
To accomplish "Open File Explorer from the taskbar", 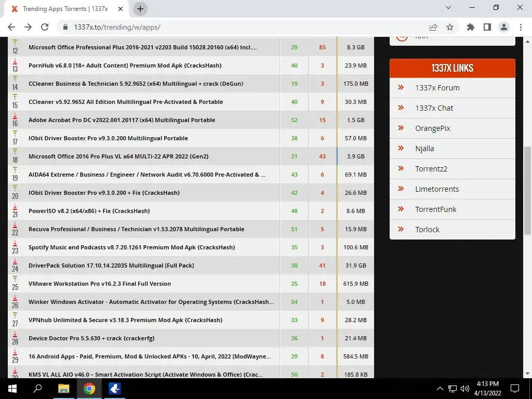I will [63, 389].
